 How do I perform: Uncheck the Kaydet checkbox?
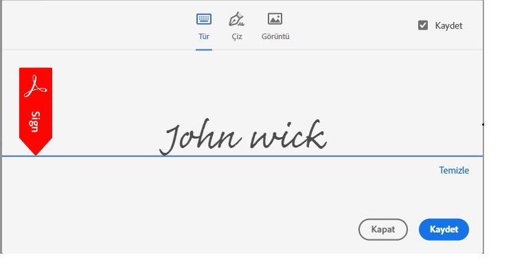[x=423, y=25]
